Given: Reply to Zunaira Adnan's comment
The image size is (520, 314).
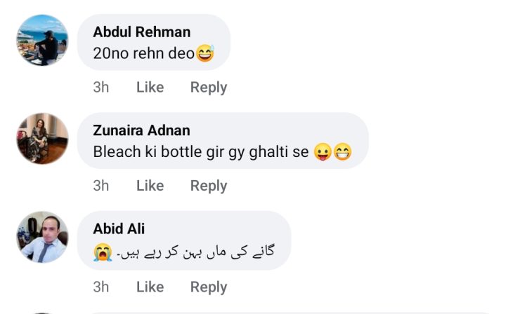Looking at the screenshot, I should (x=208, y=185).
